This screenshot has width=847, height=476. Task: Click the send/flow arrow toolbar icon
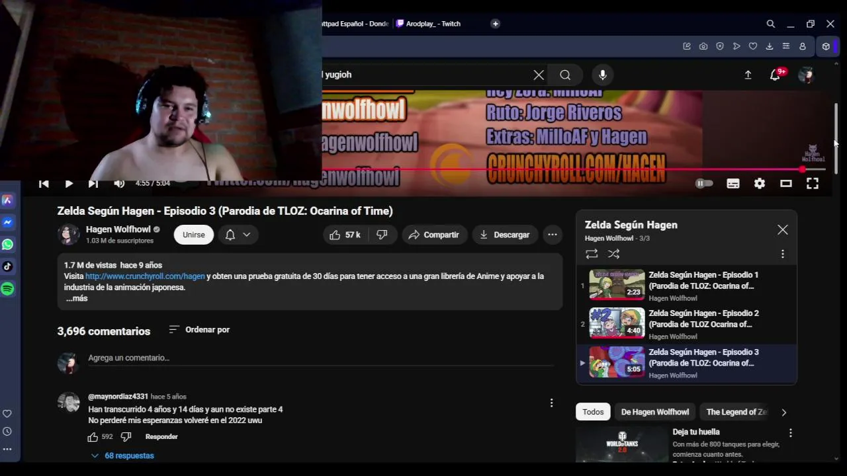(736, 46)
